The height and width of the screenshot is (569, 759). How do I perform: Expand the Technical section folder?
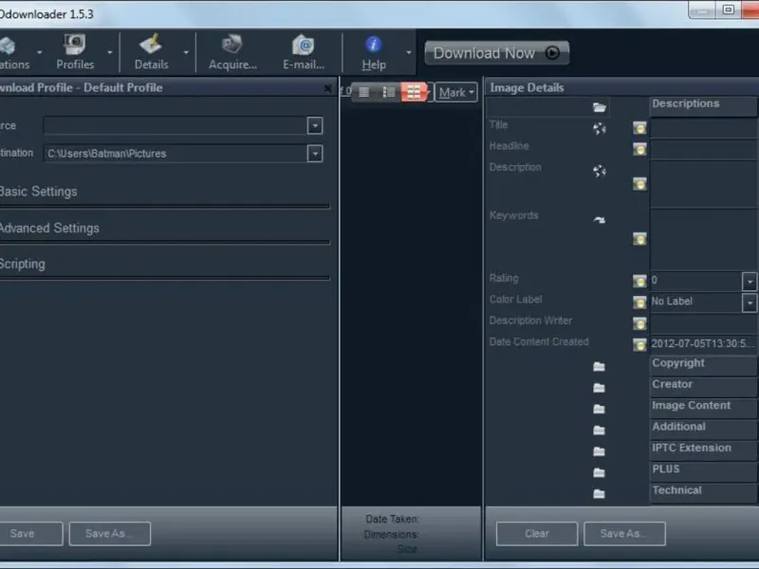600,493
